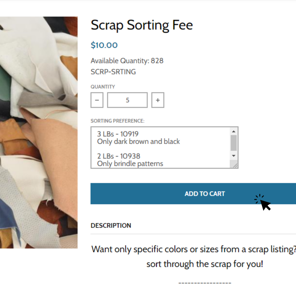The image size is (296, 296).
Task: Click the SCRP-SRTING product code
Action: click(113, 72)
